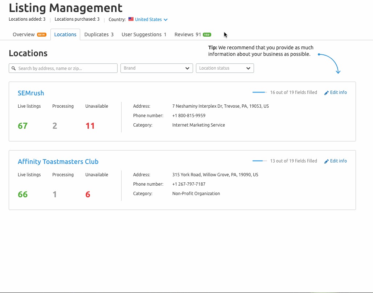Click Affinity live listings count 66
This screenshot has height=293, width=373.
[x=22, y=194]
